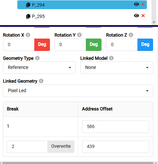The image size is (158, 164).
Task: Click the Overwrite button next to break 2
Action: pyautogui.click(x=61, y=147)
